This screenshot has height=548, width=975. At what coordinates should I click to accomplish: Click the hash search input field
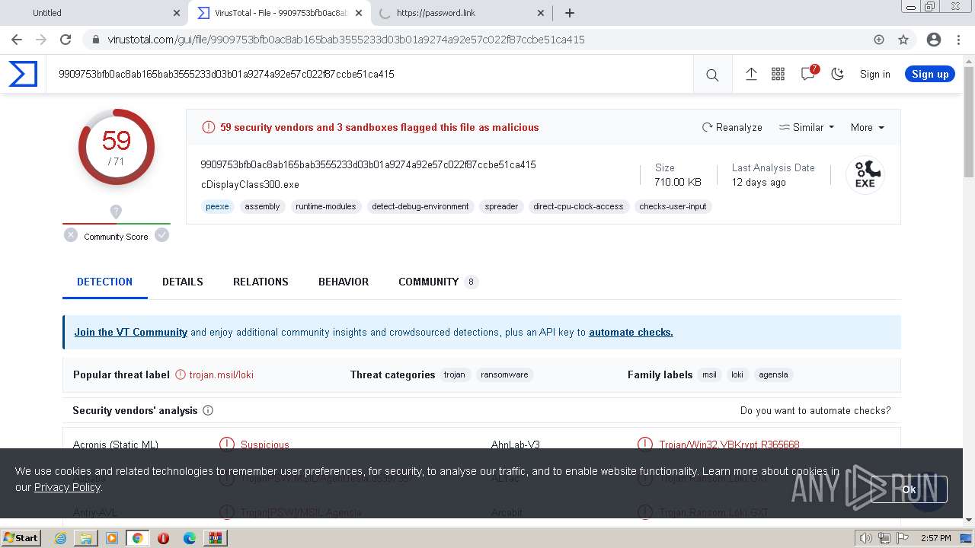(x=369, y=74)
